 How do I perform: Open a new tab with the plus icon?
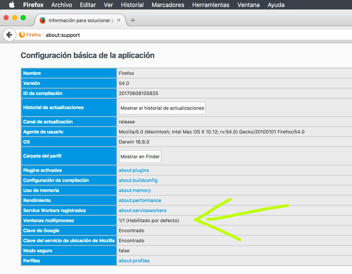pyautogui.click(x=133, y=20)
